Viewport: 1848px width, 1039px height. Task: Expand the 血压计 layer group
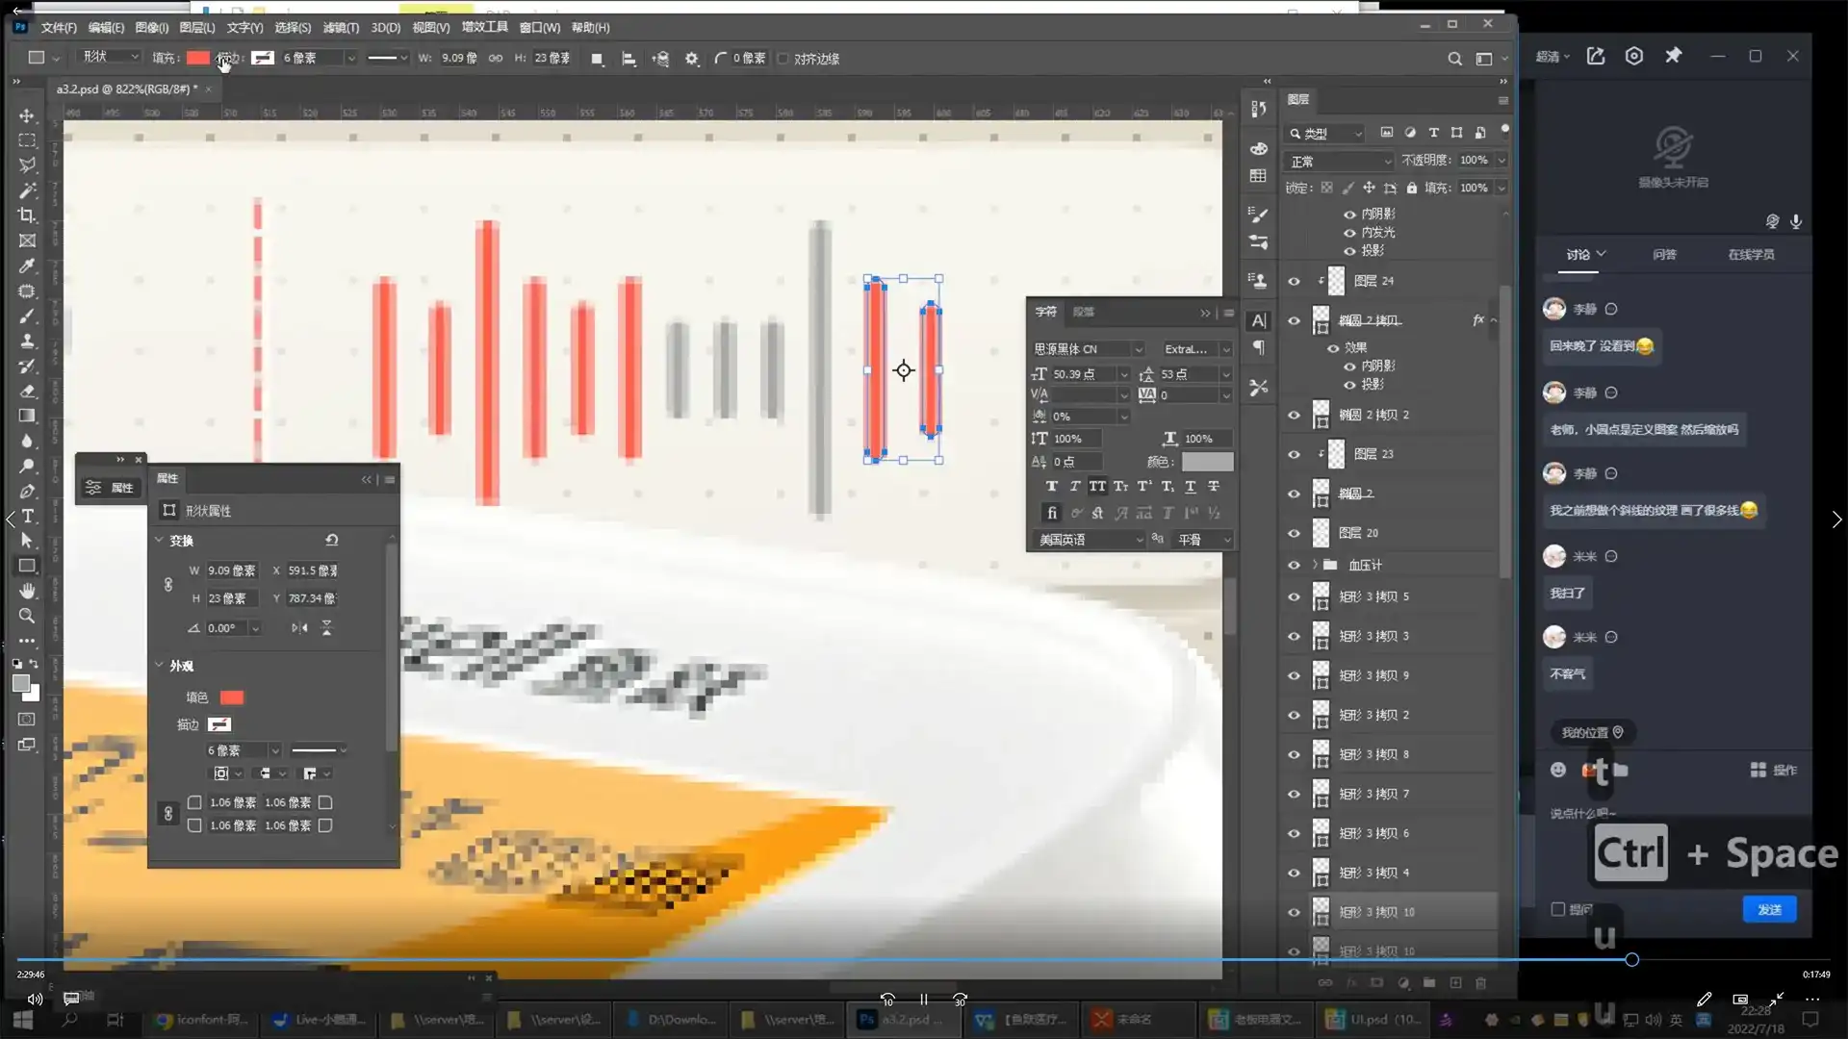click(x=1315, y=565)
